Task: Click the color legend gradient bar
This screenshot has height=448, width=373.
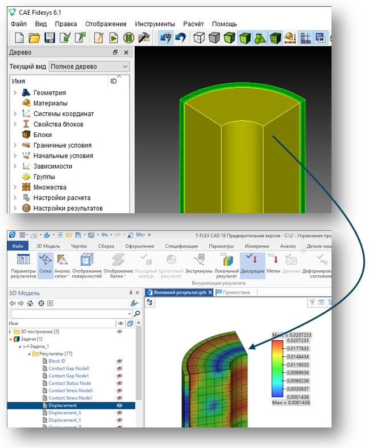Action: (277, 369)
